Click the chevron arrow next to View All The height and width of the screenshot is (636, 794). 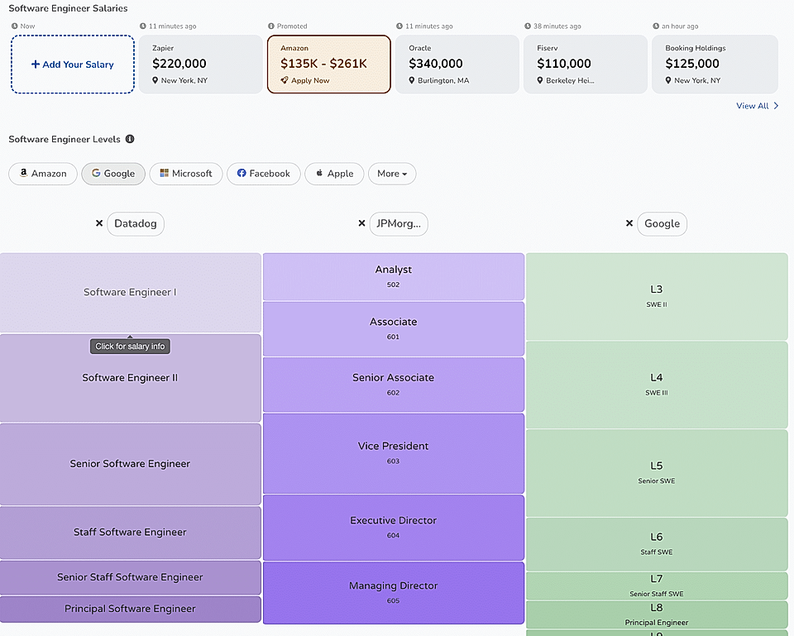(776, 106)
